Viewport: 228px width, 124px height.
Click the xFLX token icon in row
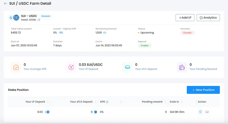click(95, 112)
